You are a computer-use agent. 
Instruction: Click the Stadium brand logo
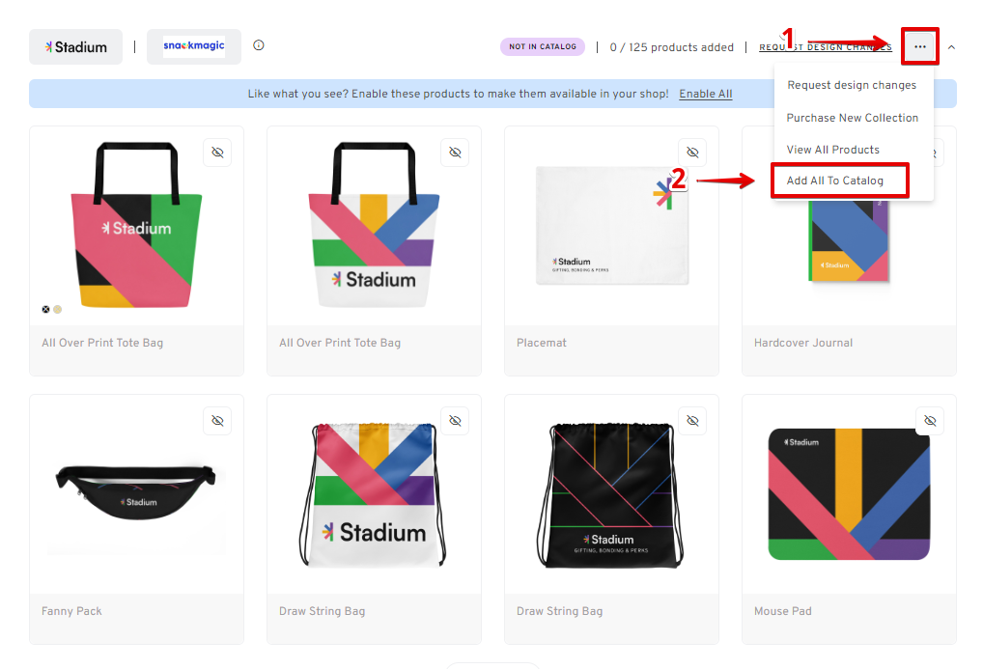point(75,46)
